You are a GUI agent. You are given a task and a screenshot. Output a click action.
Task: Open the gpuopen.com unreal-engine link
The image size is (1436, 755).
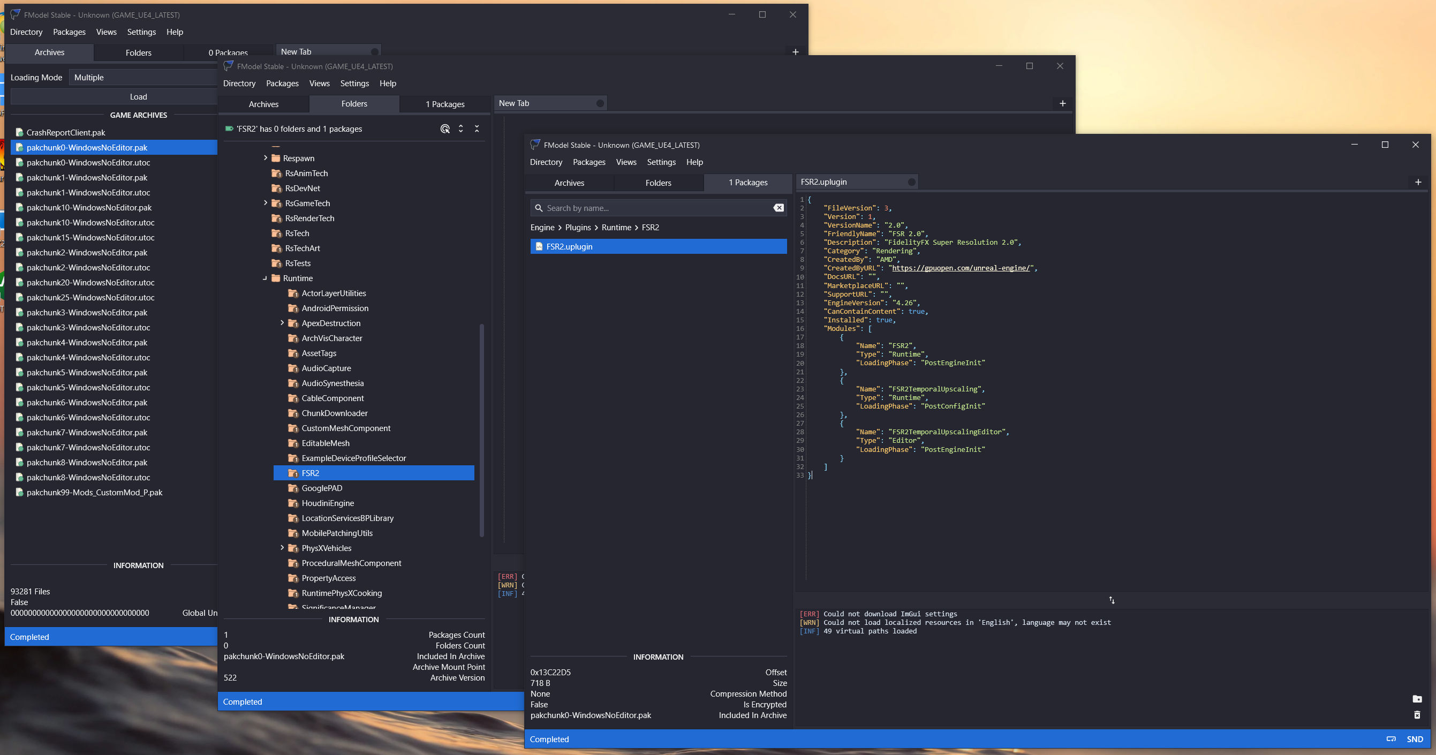click(961, 268)
